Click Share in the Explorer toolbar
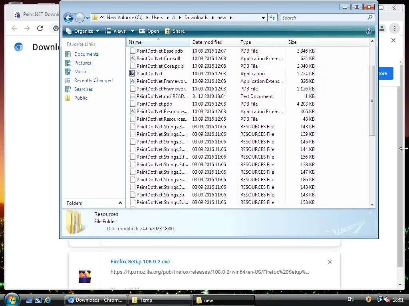Viewport: 409px width, 306px height. (175, 31)
